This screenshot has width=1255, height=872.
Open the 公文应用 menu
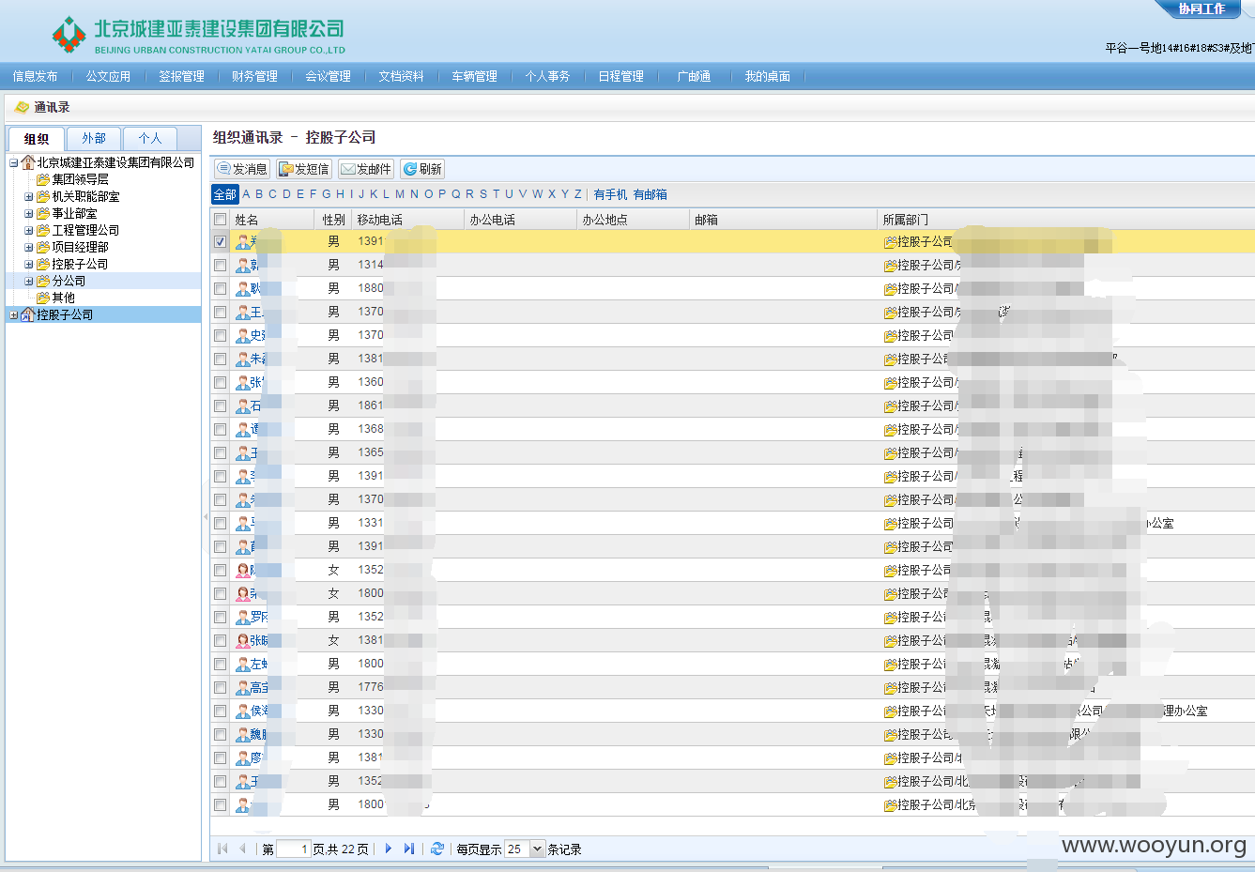click(x=108, y=77)
